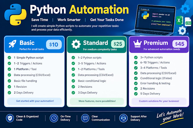
Task: Click Get started with your automation! button
Action: (x=34, y=101)
